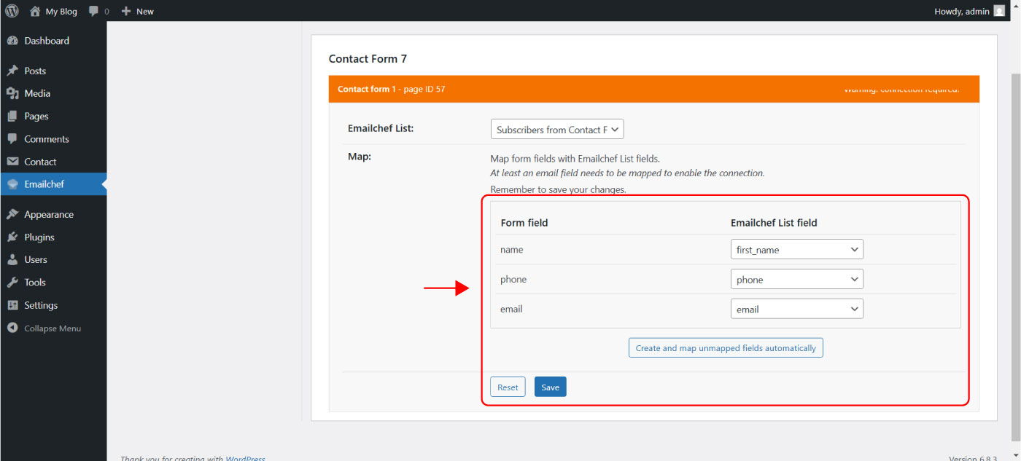Click the Dashboard gauge icon
Viewport: 1021px width, 461px height.
click(12, 41)
